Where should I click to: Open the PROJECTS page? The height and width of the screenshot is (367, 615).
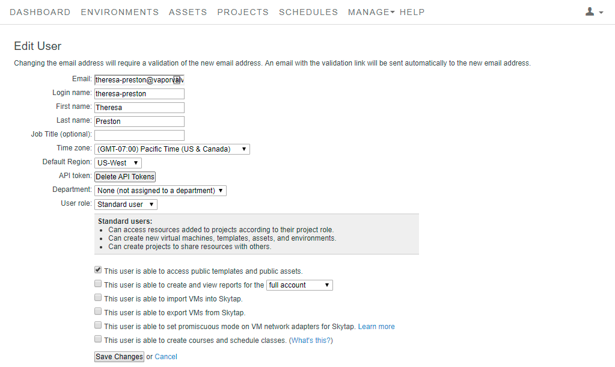242,11
